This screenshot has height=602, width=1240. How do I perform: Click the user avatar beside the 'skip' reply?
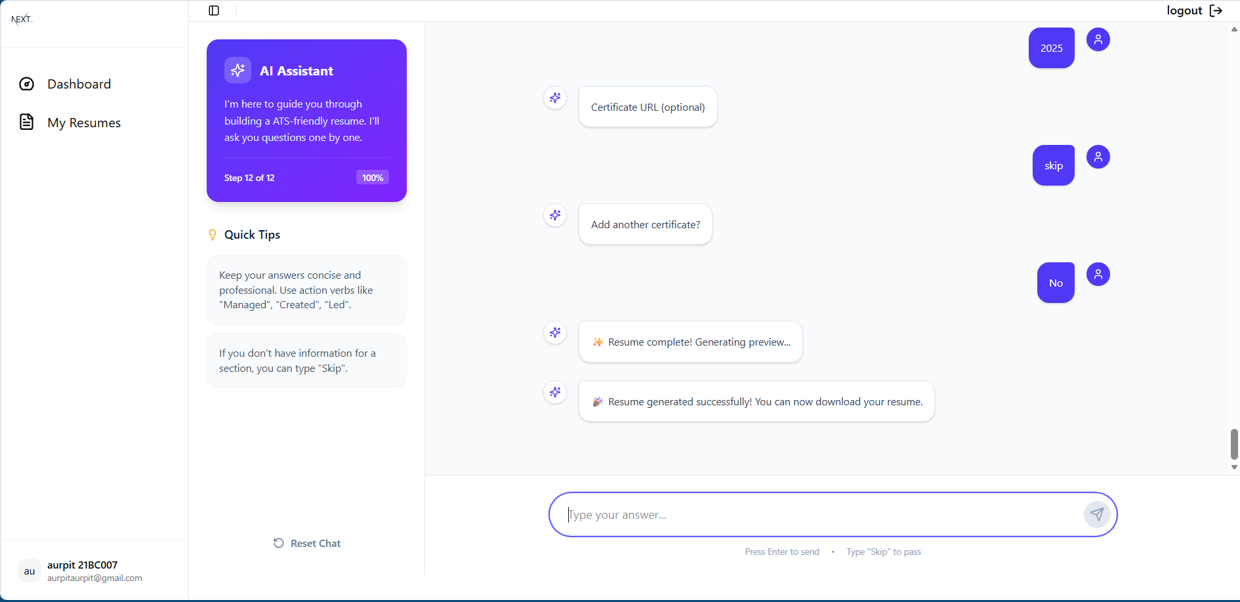(x=1098, y=157)
